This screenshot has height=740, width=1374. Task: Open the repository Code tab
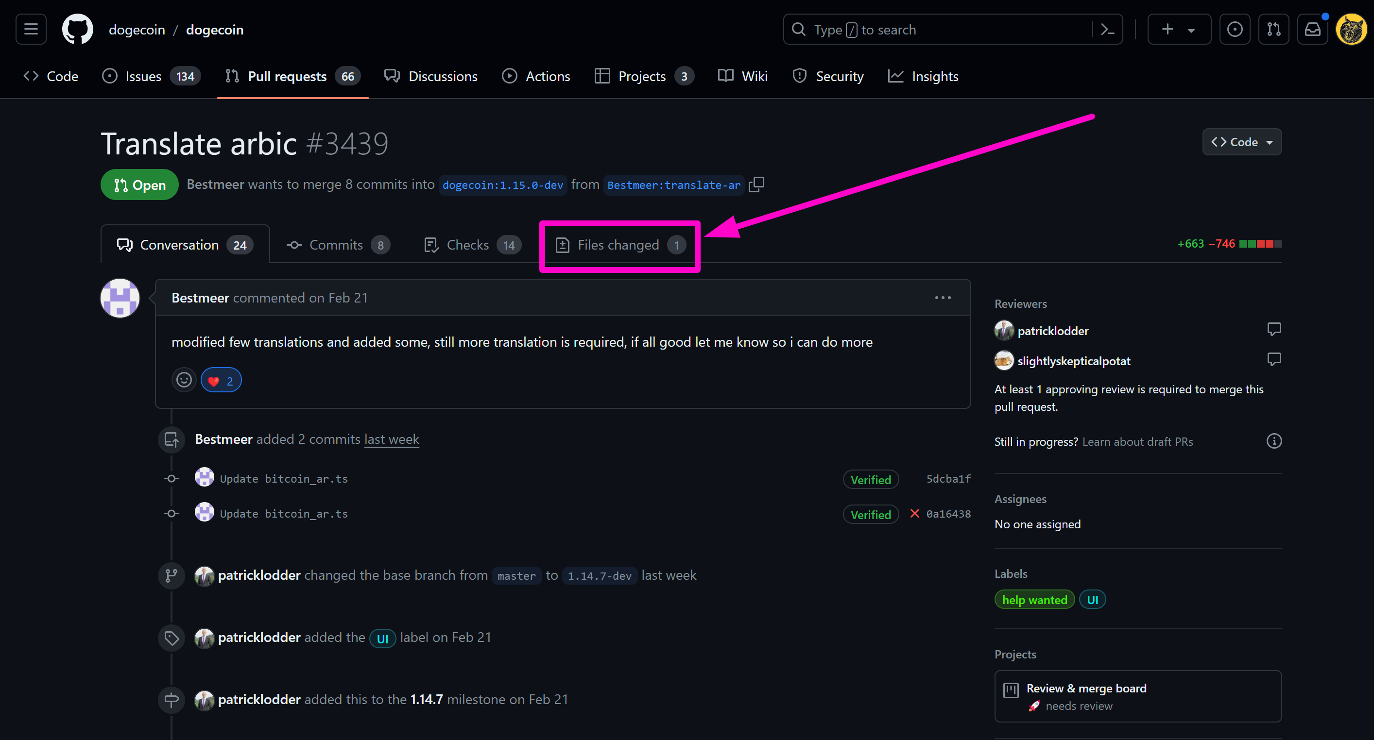pos(51,76)
